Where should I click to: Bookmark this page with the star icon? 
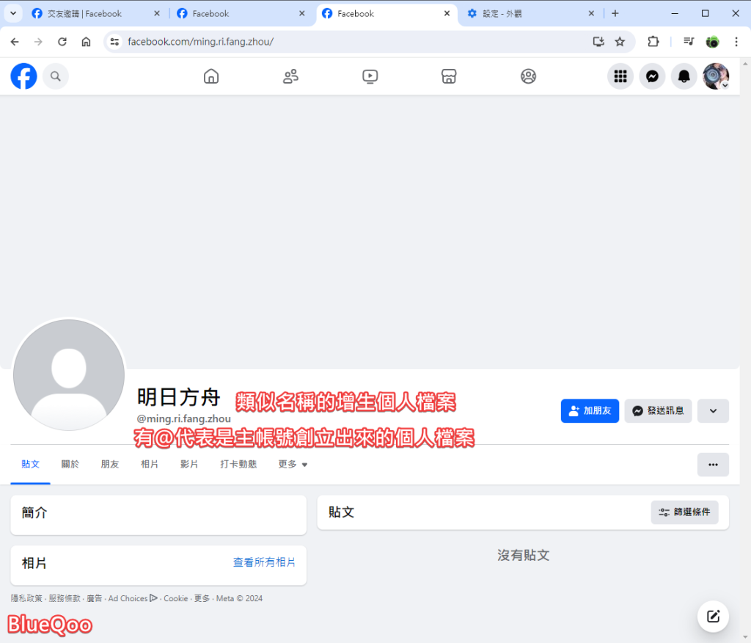(620, 42)
